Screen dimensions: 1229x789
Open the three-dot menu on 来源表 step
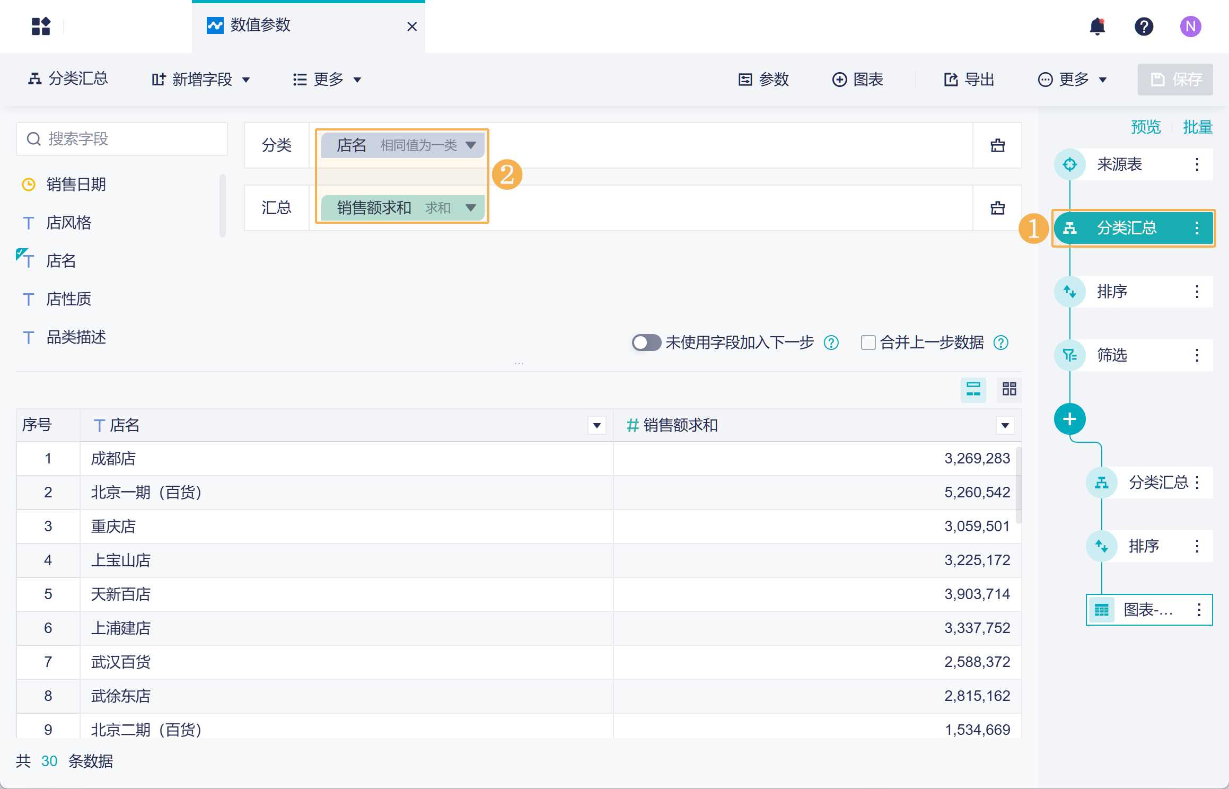(x=1197, y=164)
